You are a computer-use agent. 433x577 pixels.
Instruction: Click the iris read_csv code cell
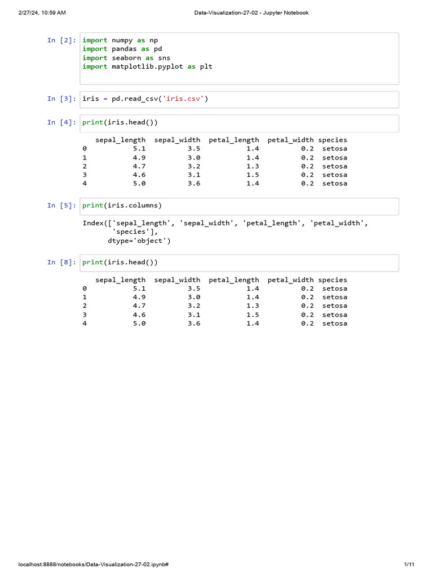(239, 100)
